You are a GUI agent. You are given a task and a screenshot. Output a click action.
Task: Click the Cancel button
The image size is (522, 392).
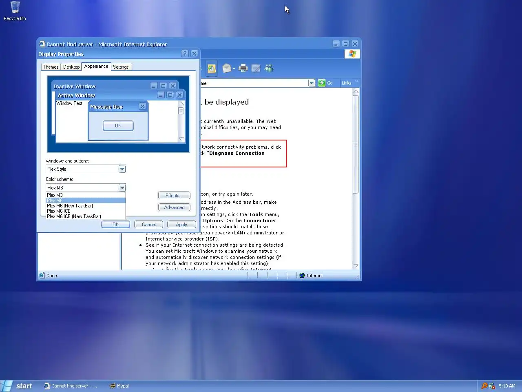click(148, 225)
